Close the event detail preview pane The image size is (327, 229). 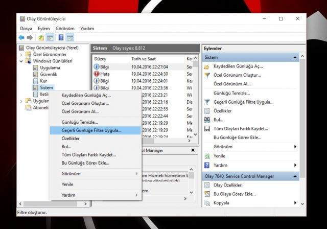point(193,150)
